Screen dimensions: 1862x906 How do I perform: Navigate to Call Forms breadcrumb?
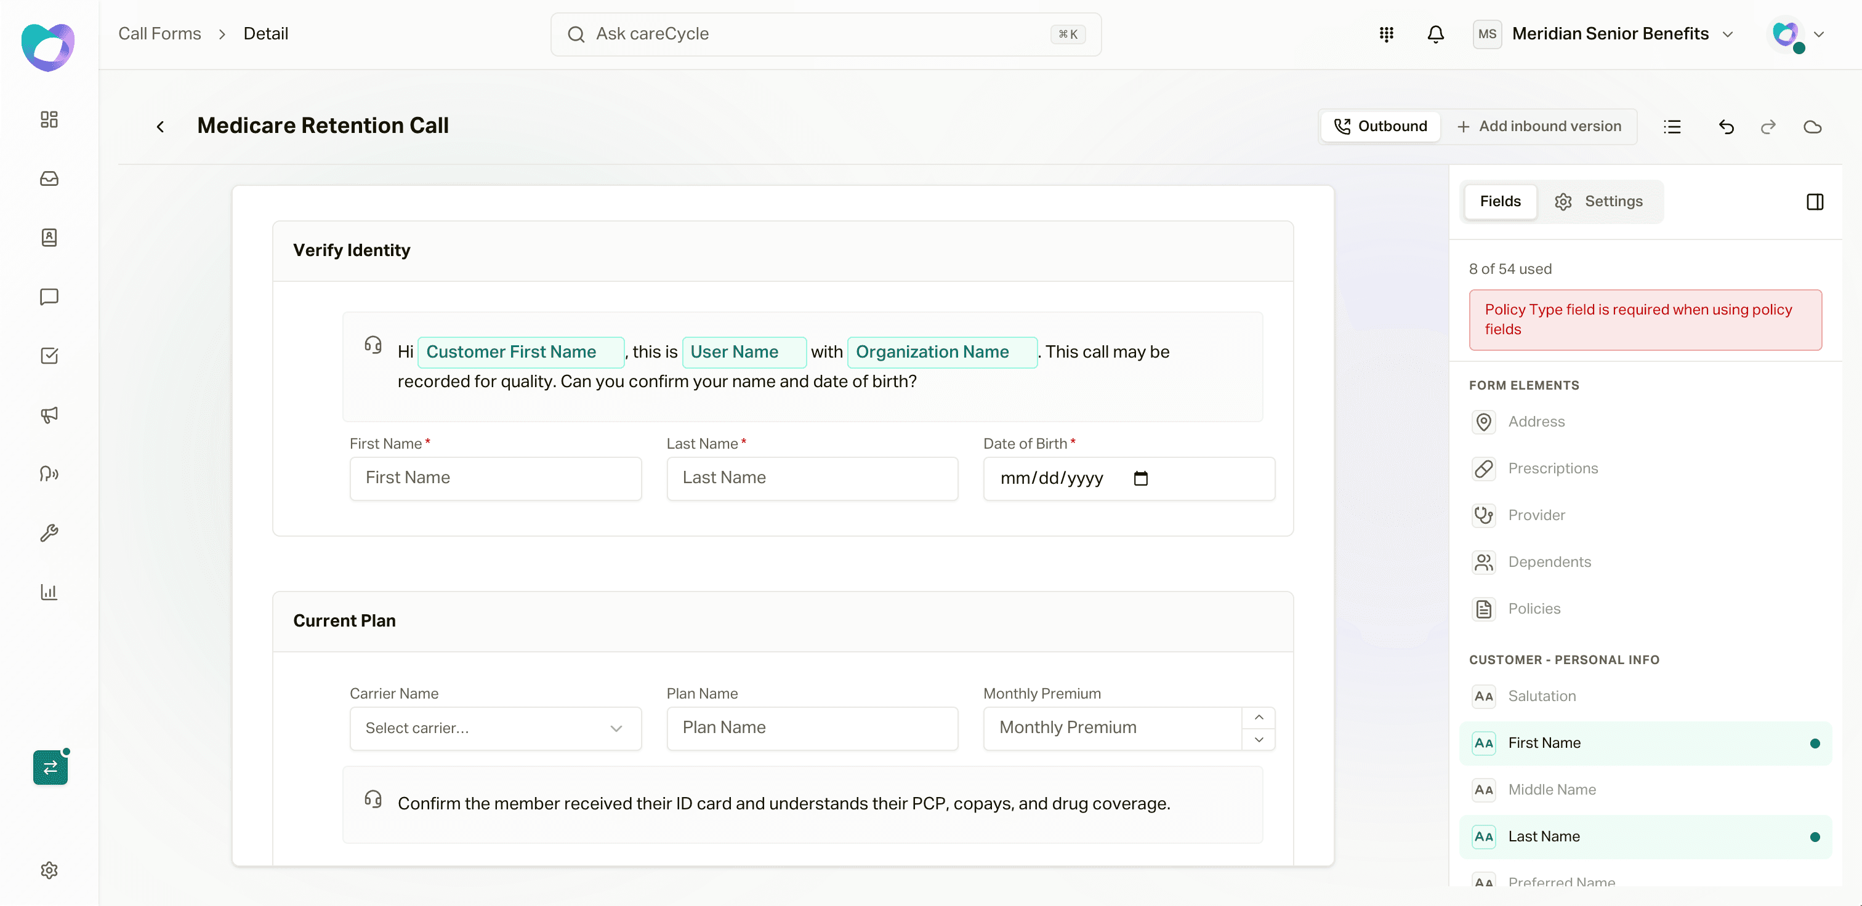coord(159,34)
